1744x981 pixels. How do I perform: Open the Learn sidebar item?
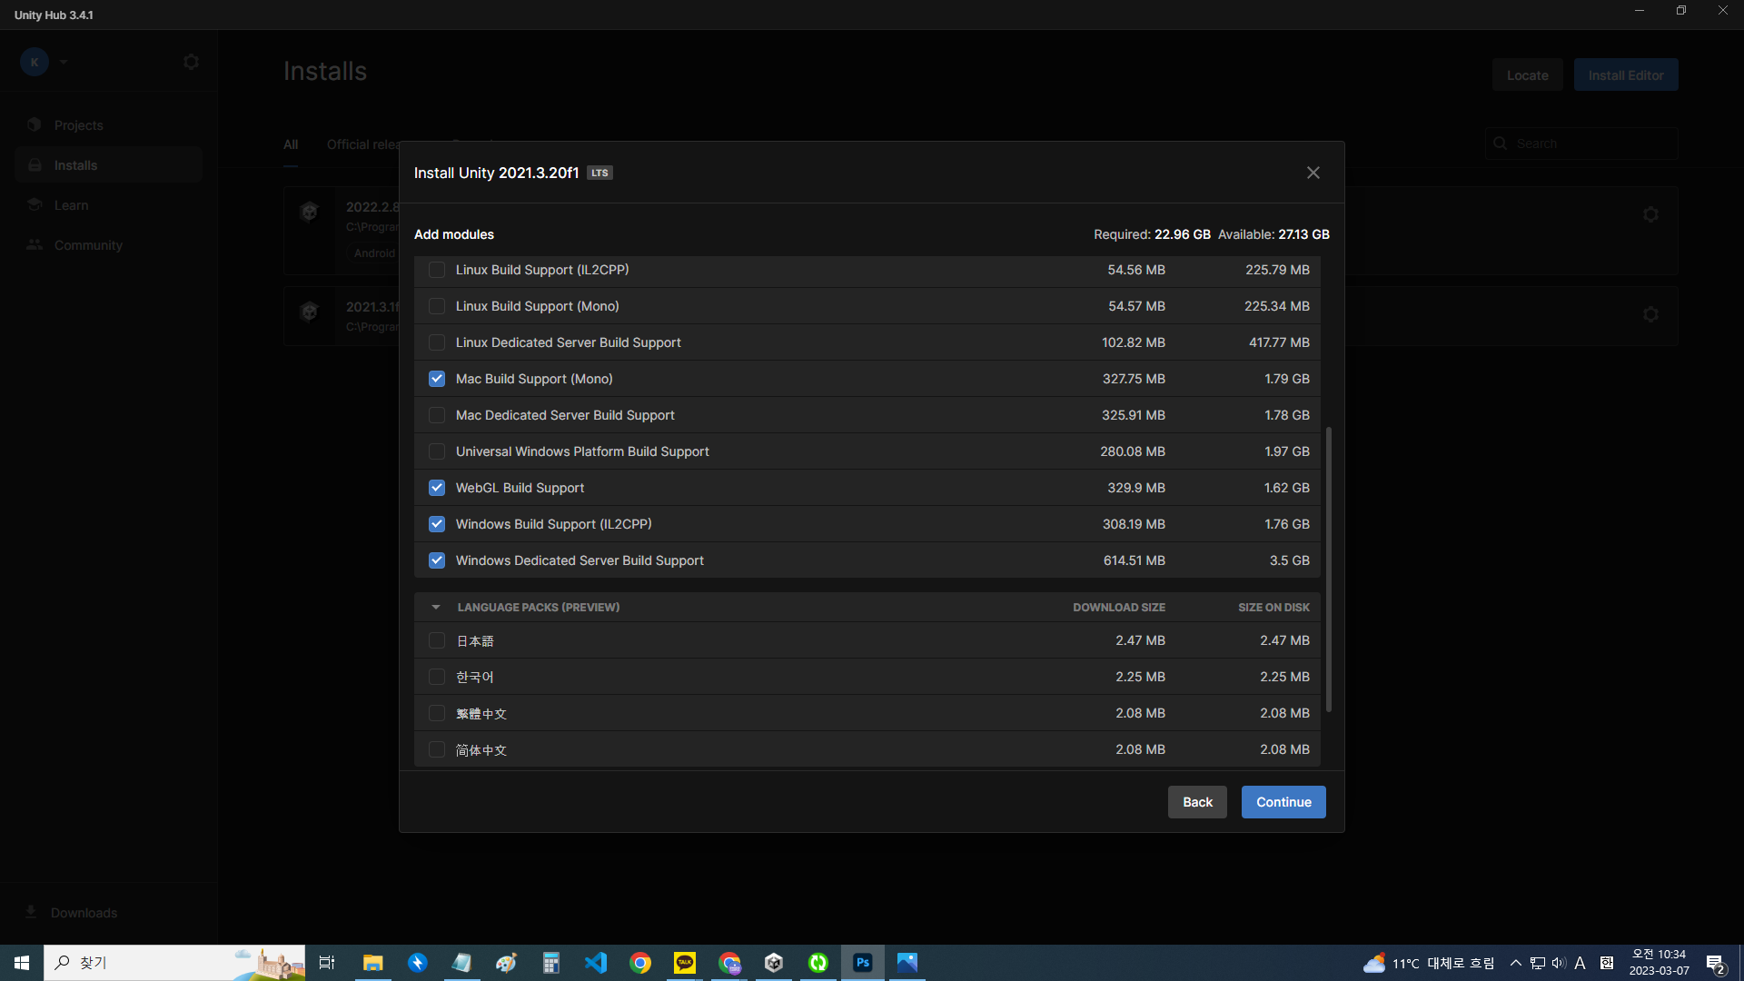pyautogui.click(x=108, y=205)
